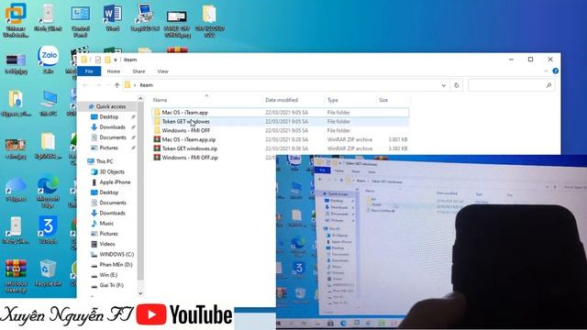Open the VMware Workstation desktop shortcut
587x330 pixels.
coord(16,19)
